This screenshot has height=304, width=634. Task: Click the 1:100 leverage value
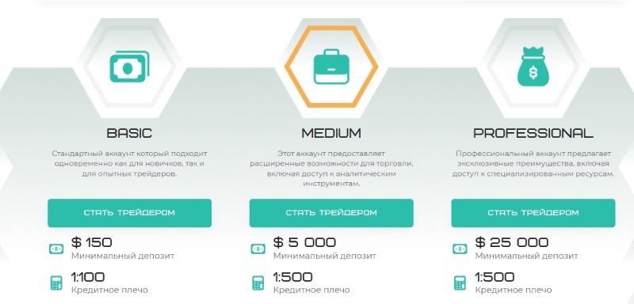(88, 277)
